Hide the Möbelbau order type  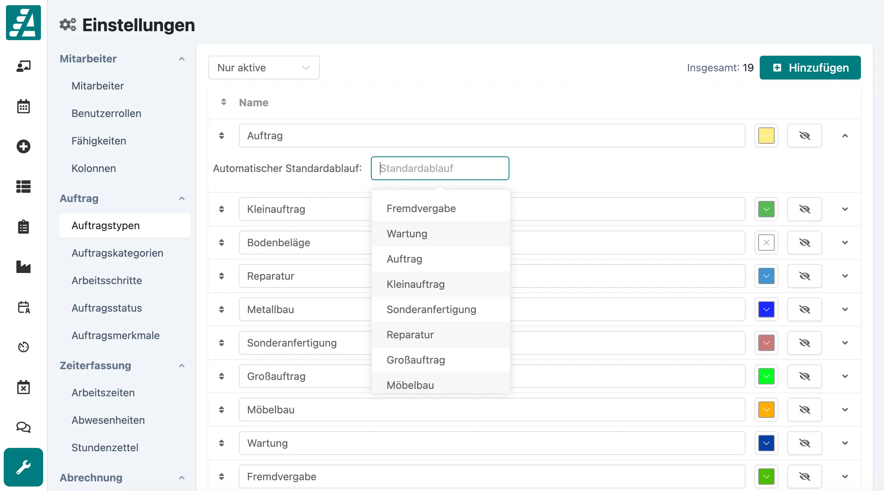804,410
